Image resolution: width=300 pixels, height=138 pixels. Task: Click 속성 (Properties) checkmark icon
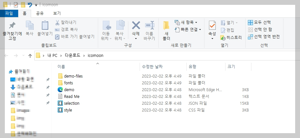coord(212,25)
